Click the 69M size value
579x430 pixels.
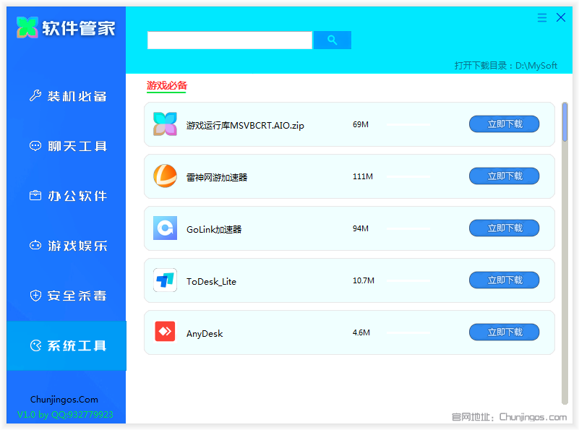(361, 124)
